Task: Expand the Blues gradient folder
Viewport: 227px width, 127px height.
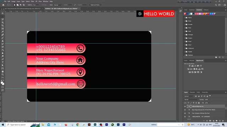Action: [184, 21]
